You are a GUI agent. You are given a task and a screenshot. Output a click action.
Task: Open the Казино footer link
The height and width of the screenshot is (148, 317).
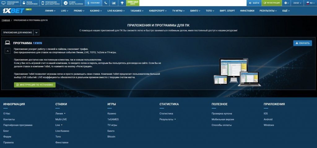[112, 114]
